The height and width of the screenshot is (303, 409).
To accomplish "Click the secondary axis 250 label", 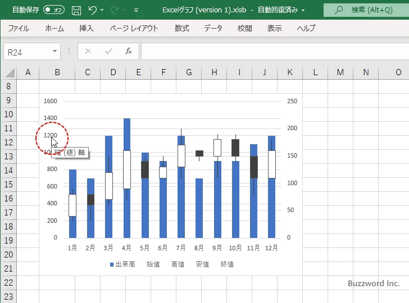I will pos(292,101).
